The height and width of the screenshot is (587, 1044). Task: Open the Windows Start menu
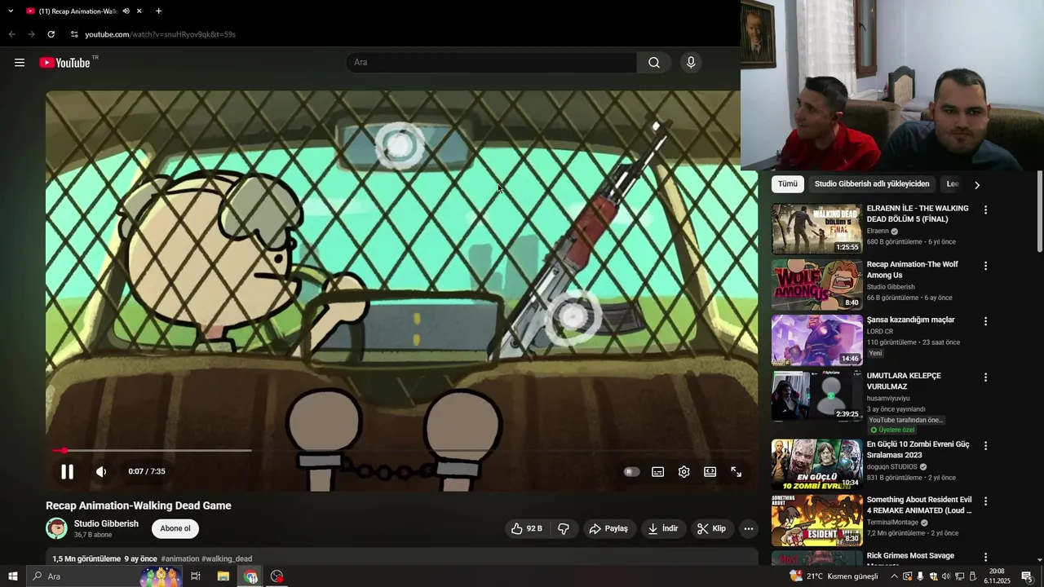(12, 576)
